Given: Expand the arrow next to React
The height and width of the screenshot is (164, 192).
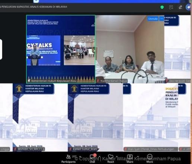Looking at the screenshot, I should click(x=117, y=157).
